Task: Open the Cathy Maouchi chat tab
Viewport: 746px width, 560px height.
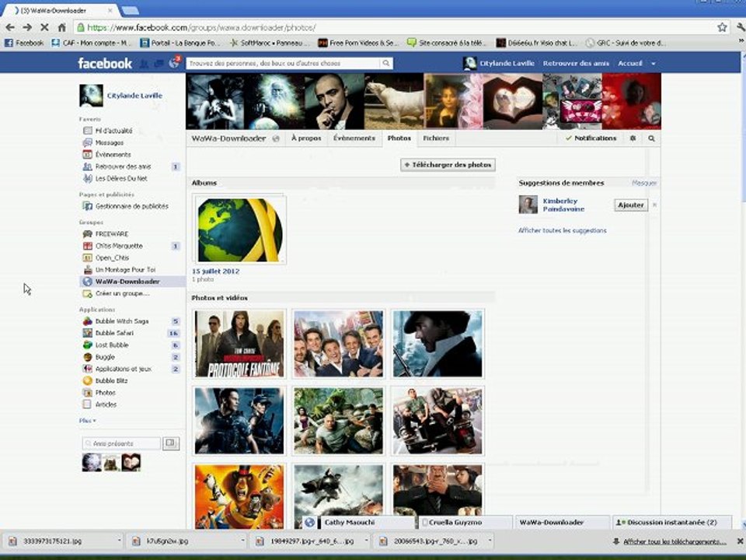Action: (366, 523)
